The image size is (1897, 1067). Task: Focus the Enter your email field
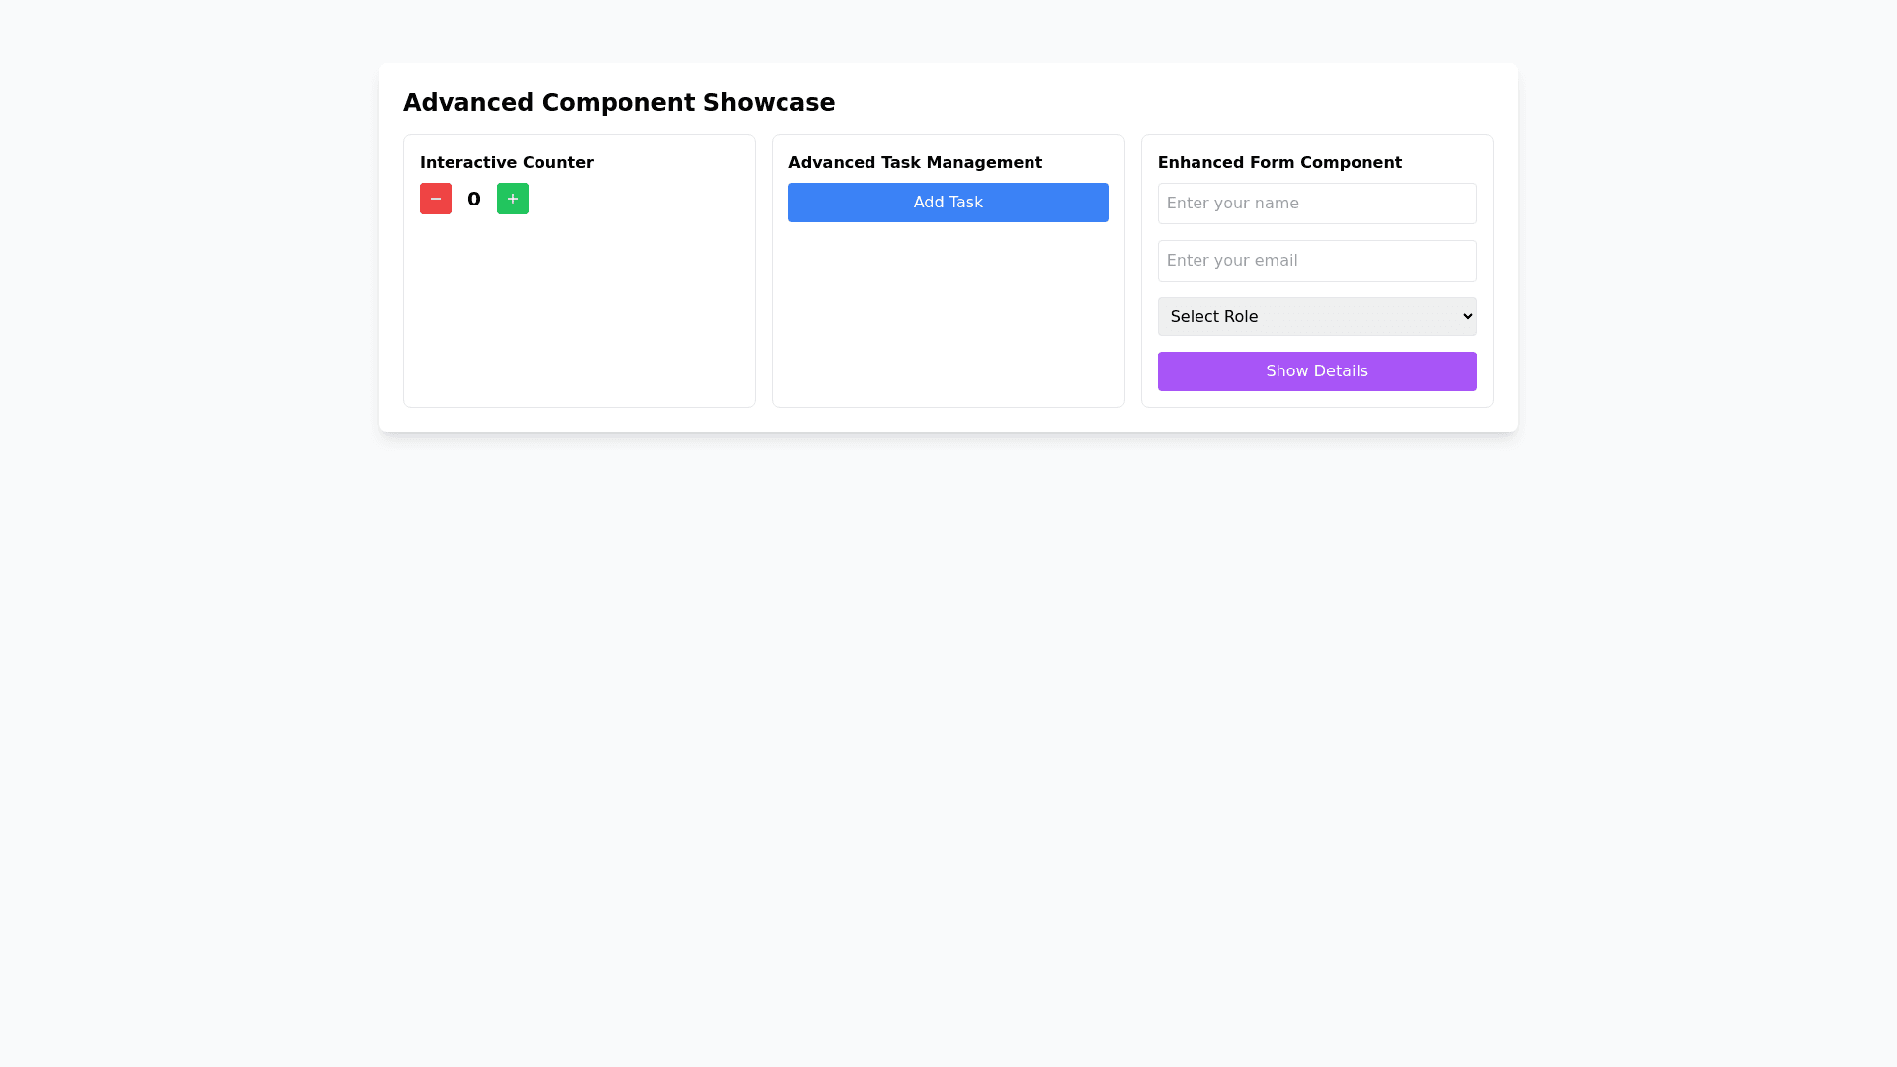click(x=1316, y=261)
